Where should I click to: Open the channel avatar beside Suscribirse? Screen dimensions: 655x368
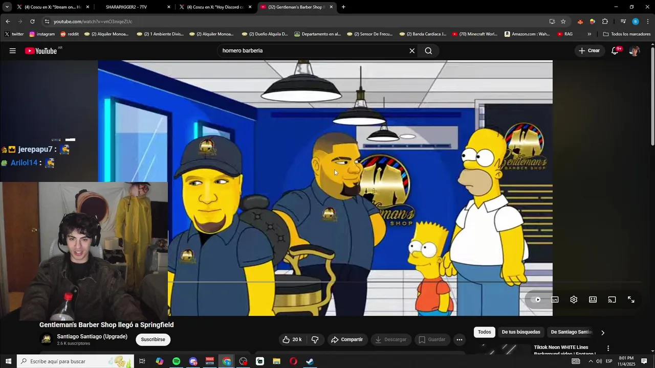(x=47, y=339)
